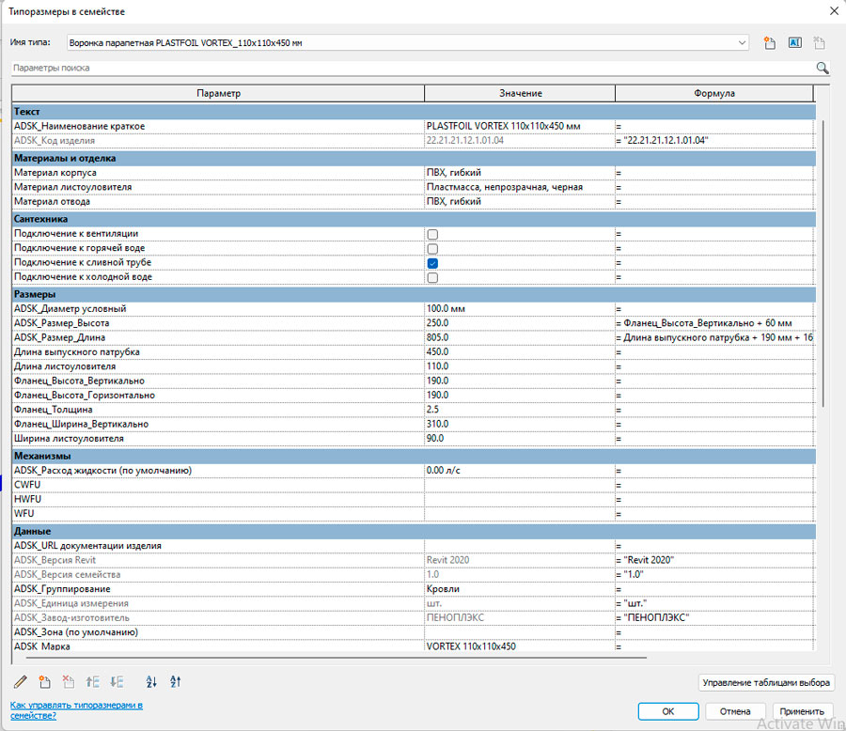Move parameter up icon

[92, 682]
